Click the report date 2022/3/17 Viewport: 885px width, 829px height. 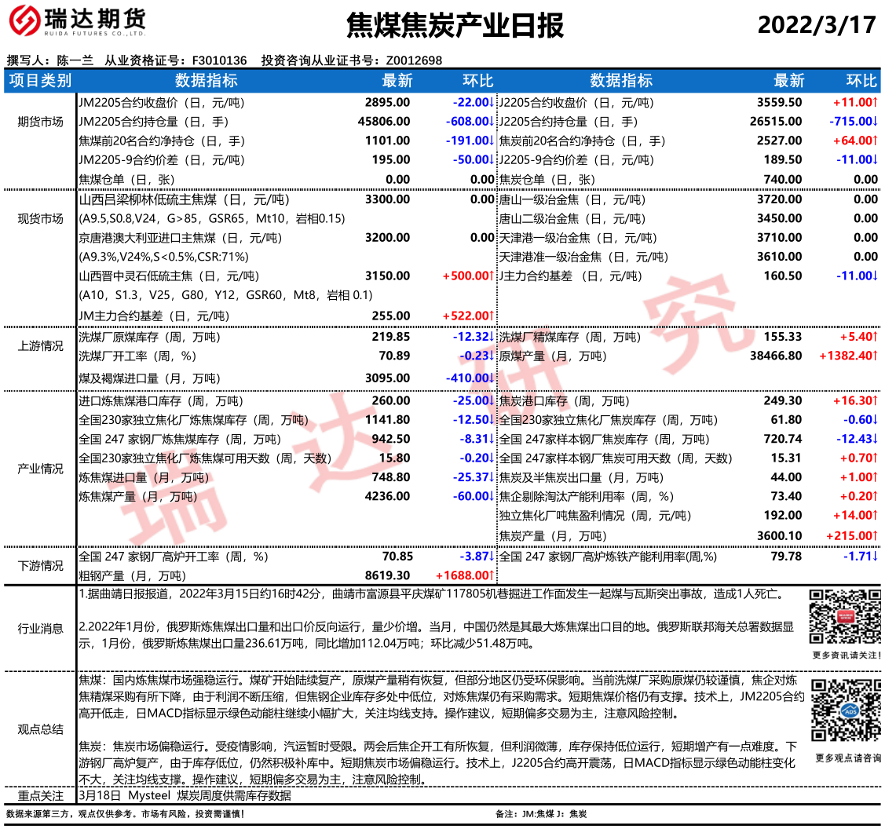point(816,25)
